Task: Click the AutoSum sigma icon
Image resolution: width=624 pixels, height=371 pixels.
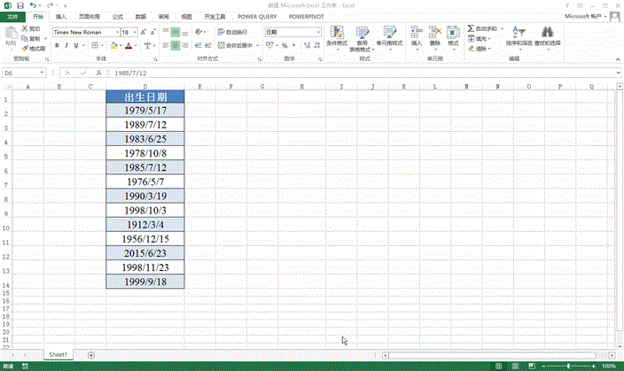Action: click(x=471, y=29)
